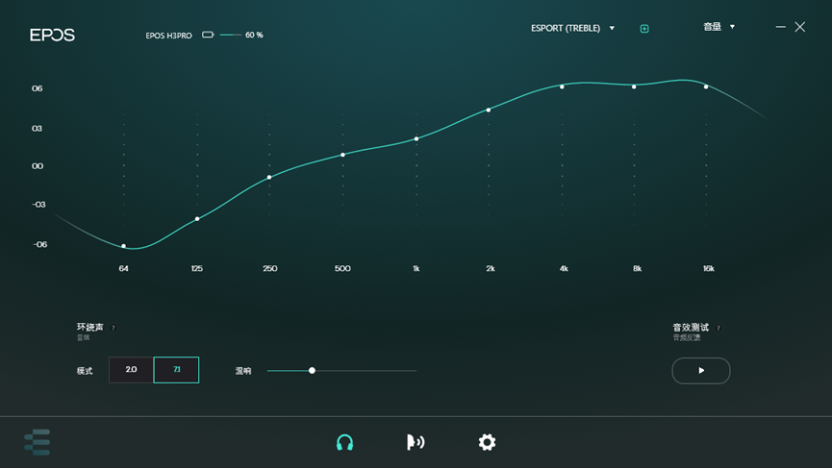The image size is (832, 468).
Task: Open the 音量 dropdown menu
Action: click(x=732, y=27)
